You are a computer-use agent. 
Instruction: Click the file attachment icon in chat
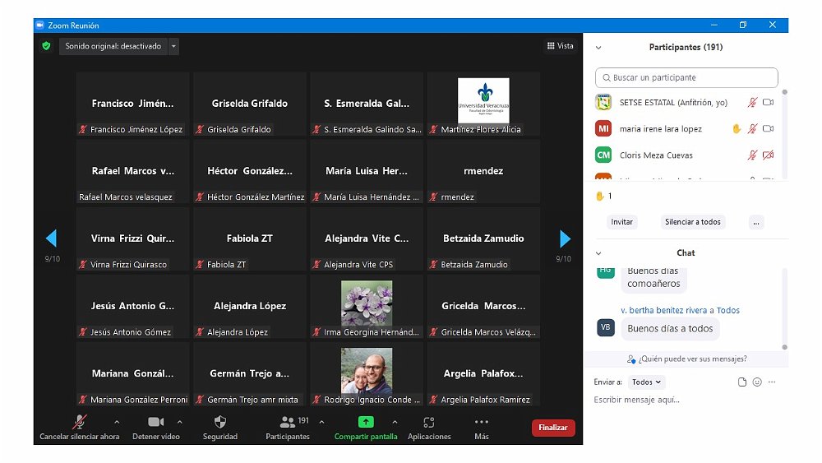(742, 382)
